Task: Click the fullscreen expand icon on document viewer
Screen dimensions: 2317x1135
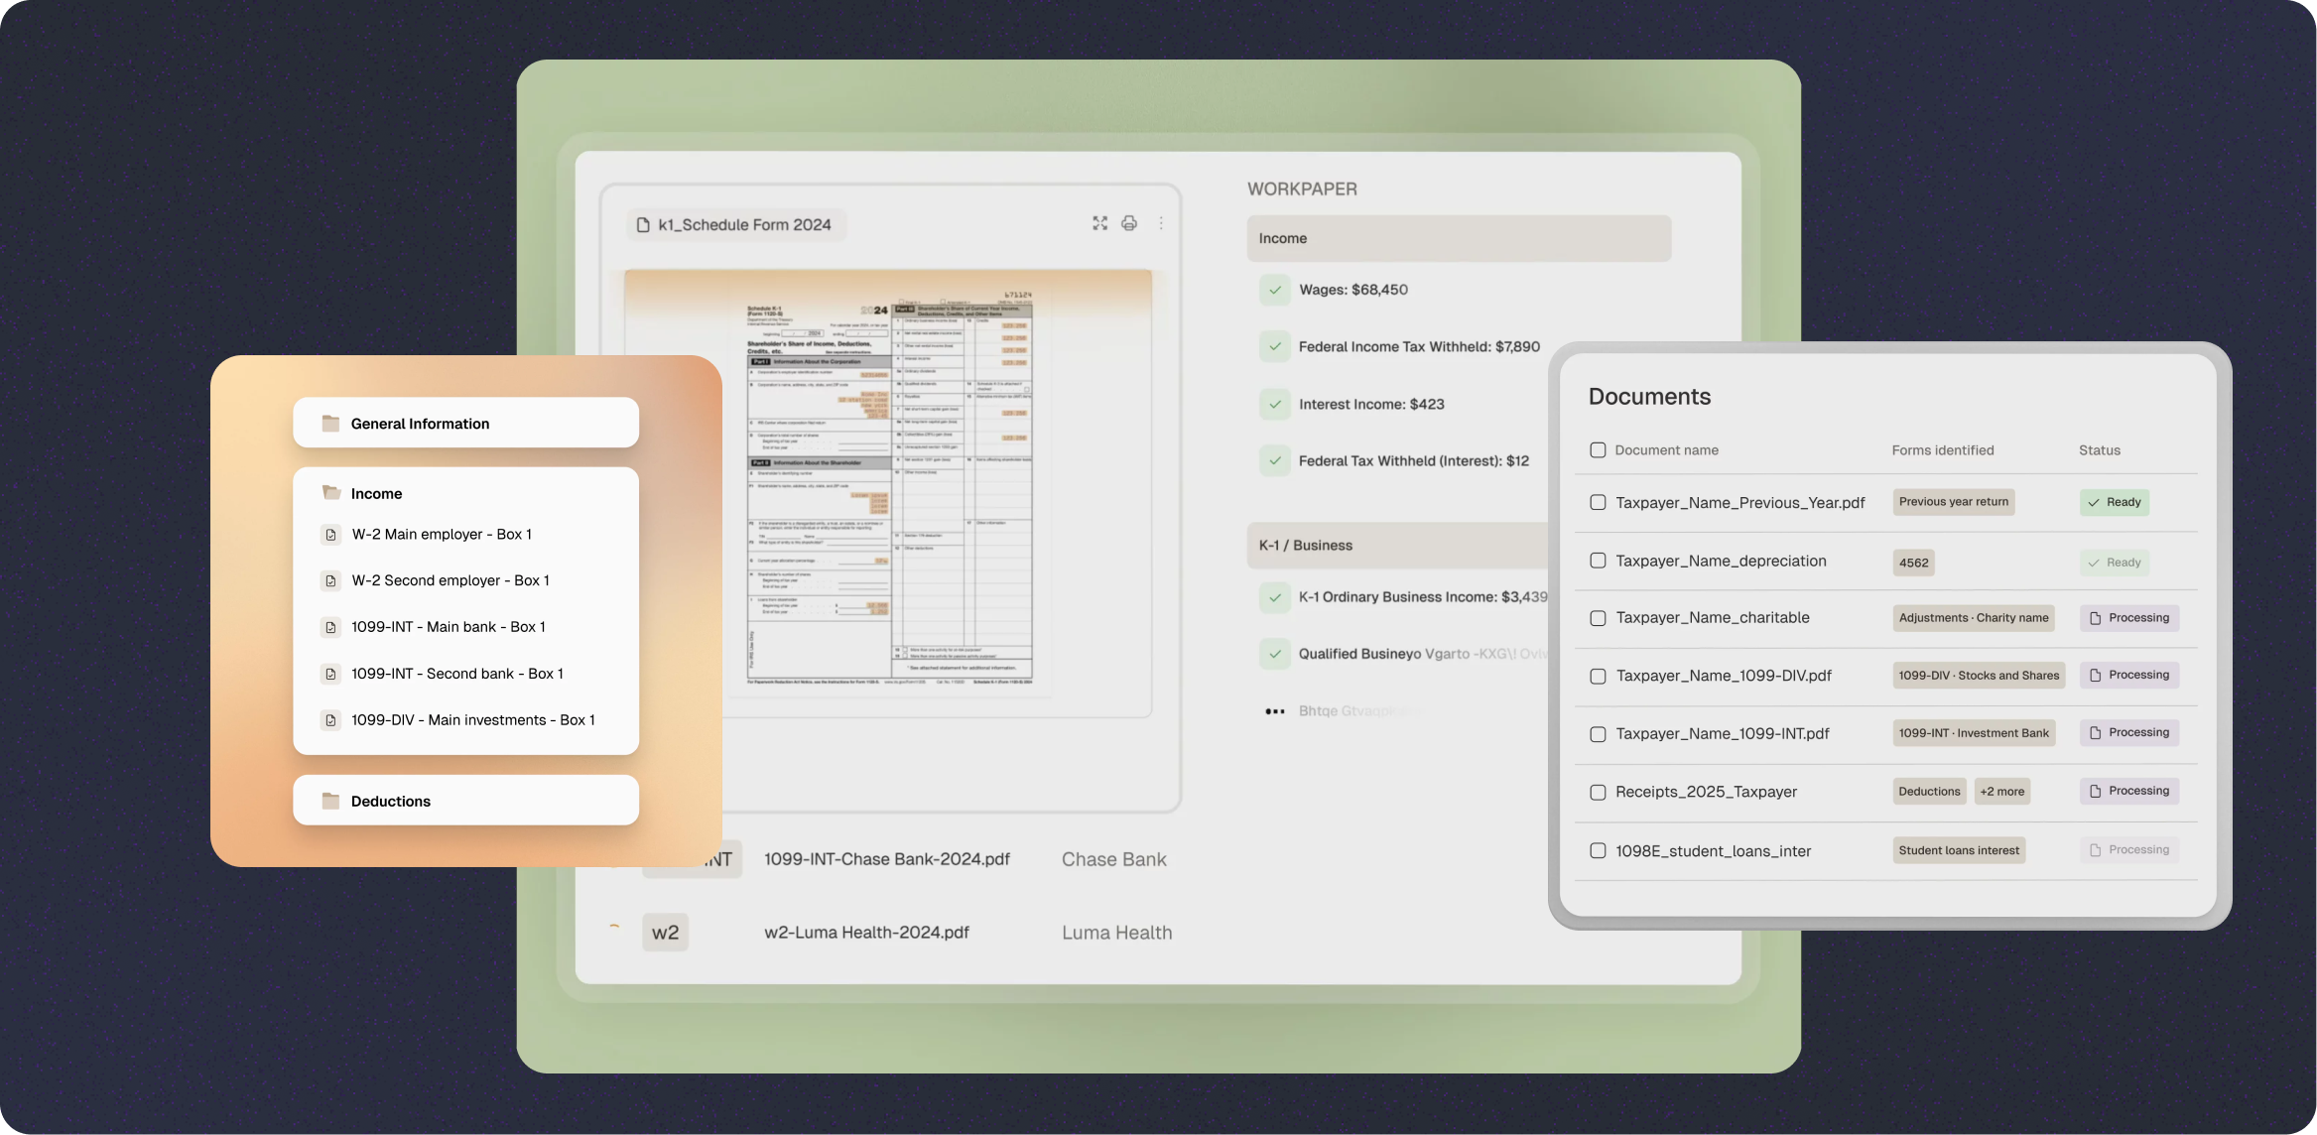Action: (x=1099, y=223)
